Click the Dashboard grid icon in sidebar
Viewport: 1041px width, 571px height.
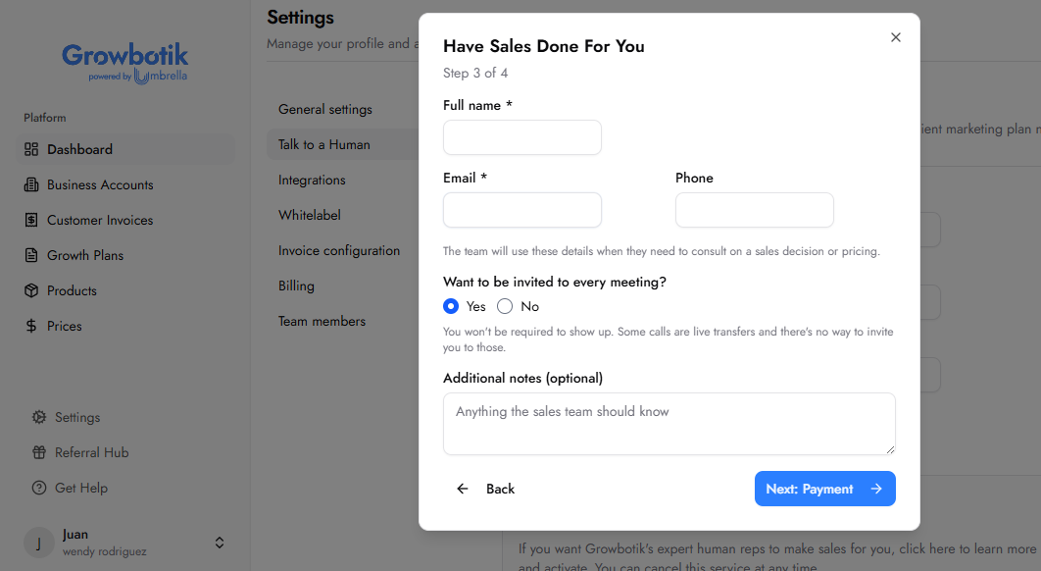(31, 149)
